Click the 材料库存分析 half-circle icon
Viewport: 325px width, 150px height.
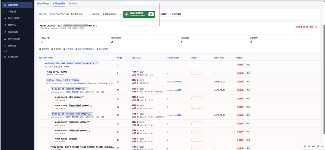click(5, 39)
